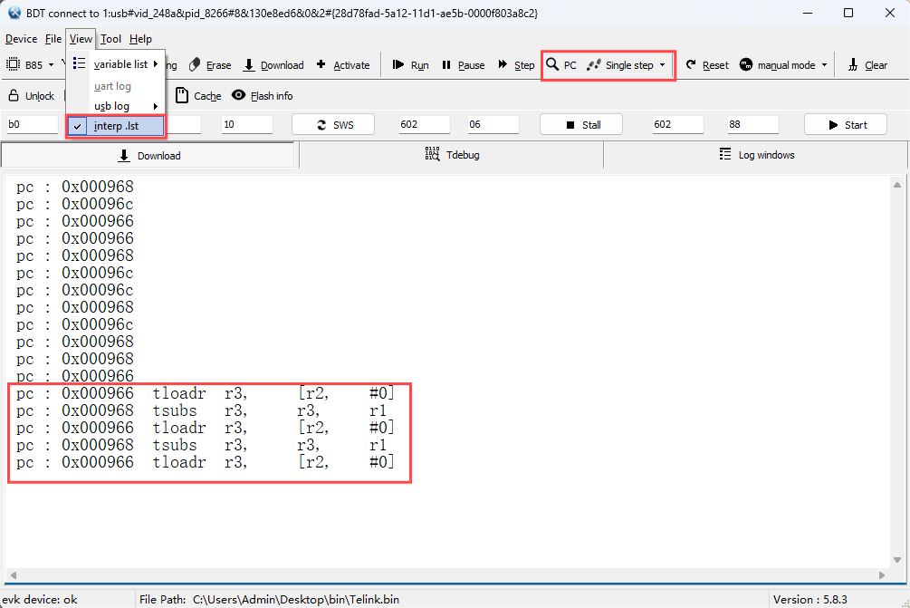Open the Help menu

point(140,39)
